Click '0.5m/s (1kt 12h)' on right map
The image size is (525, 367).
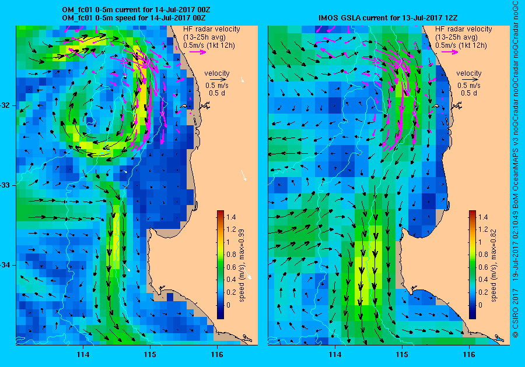pyautogui.click(x=461, y=45)
